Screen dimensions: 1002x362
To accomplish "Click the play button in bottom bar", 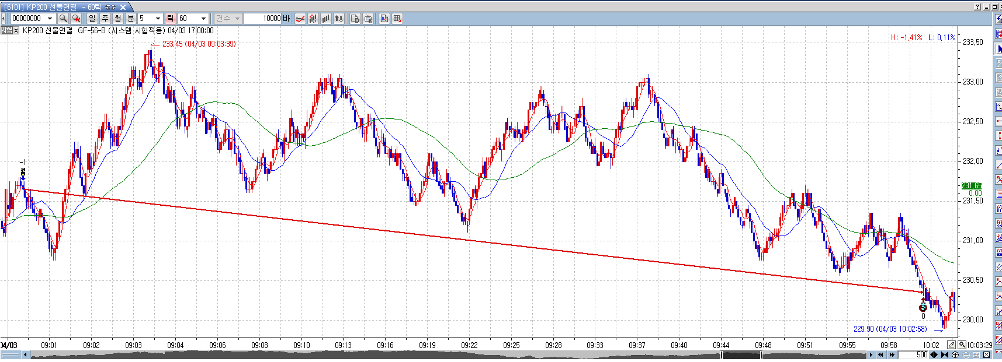I will point(871,355).
